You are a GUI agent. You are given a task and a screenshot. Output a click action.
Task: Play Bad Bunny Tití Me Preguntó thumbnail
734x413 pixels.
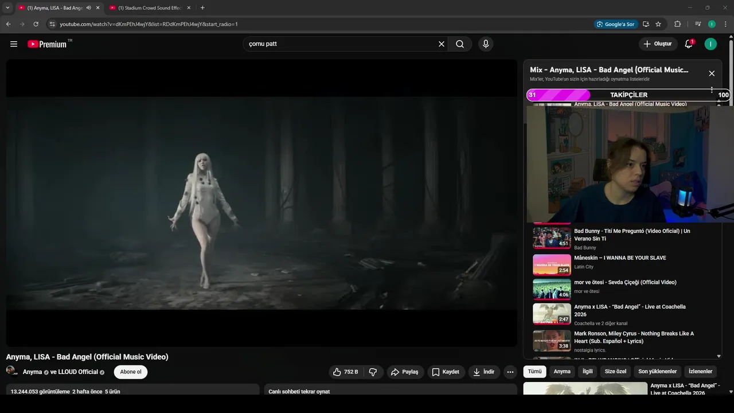pos(552,237)
